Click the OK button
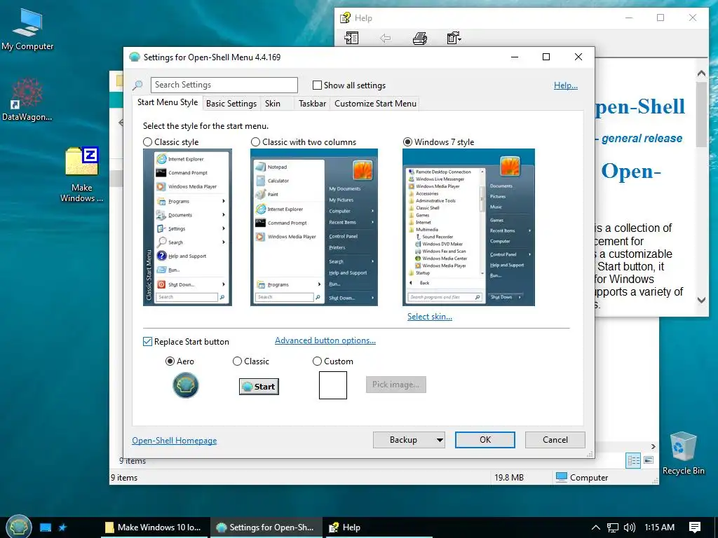 pyautogui.click(x=485, y=440)
